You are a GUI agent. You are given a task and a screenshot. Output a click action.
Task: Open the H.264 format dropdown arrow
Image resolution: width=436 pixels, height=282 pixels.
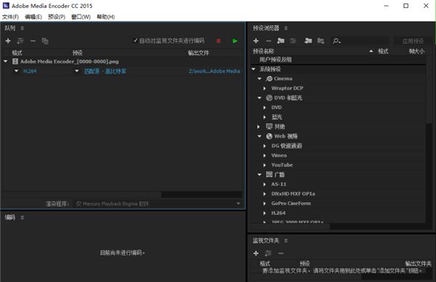17,71
